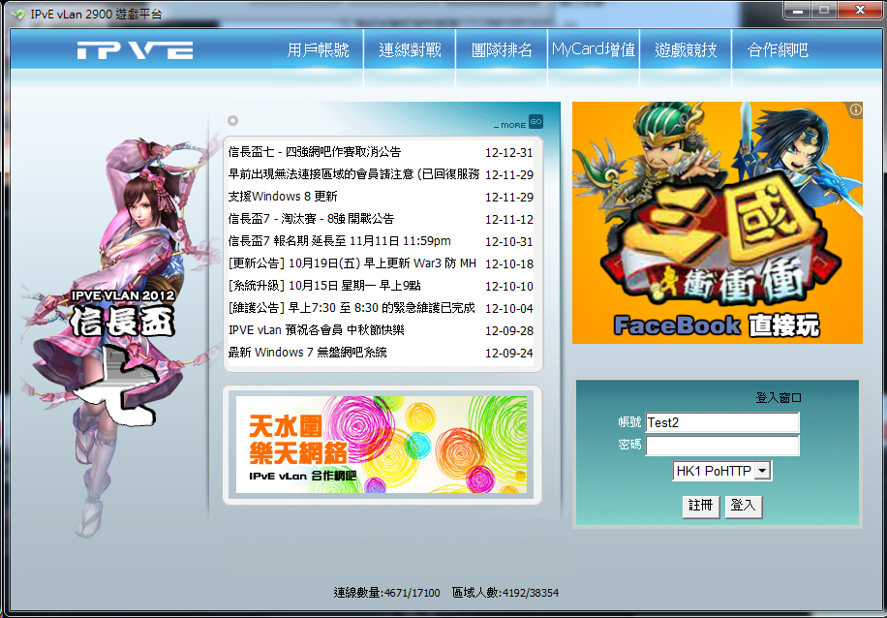This screenshot has height=618, width=887.
Task: Open news 支援Windows 8 更新
Action: click(x=283, y=197)
